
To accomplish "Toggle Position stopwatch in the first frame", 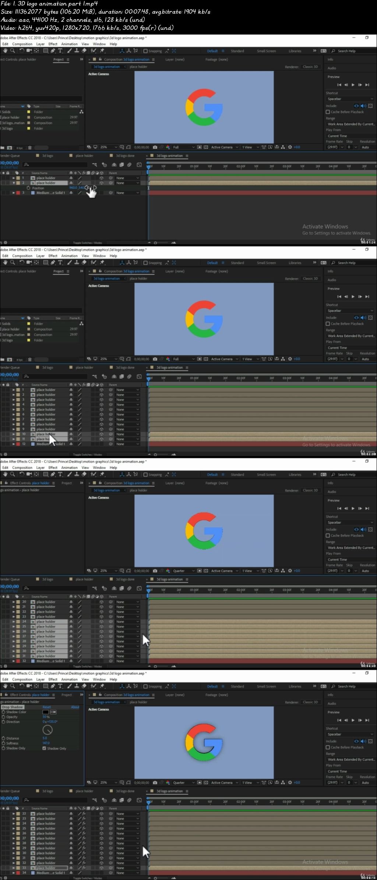I will (28, 188).
